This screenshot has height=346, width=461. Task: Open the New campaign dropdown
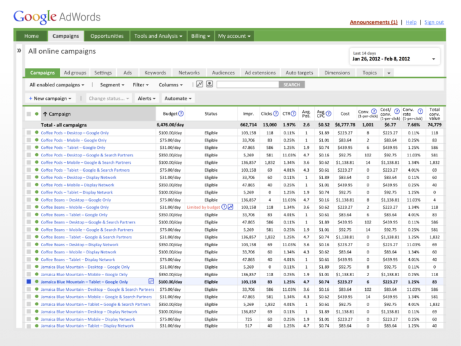[x=50, y=98]
